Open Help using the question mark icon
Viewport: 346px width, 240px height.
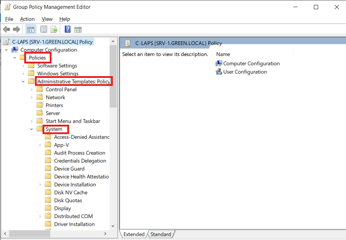click(68, 30)
